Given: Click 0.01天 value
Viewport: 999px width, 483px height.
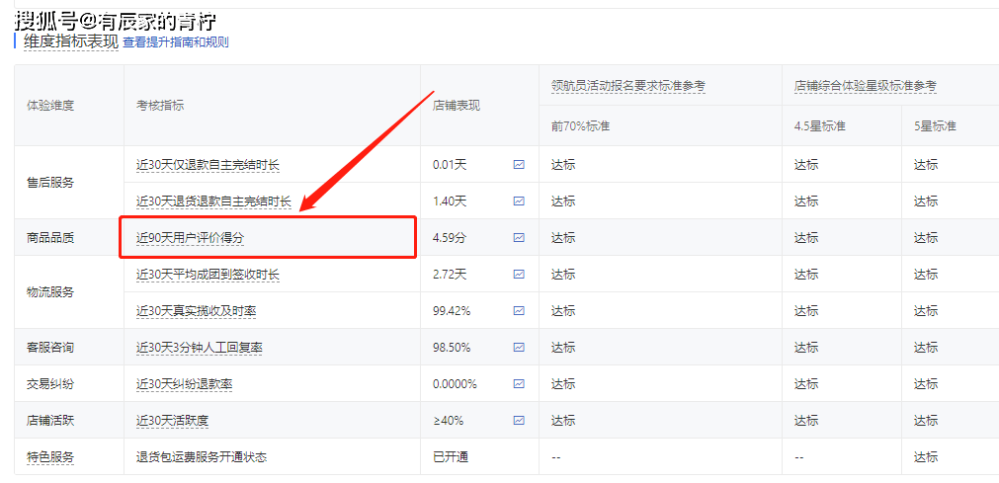Looking at the screenshot, I should 450,165.
